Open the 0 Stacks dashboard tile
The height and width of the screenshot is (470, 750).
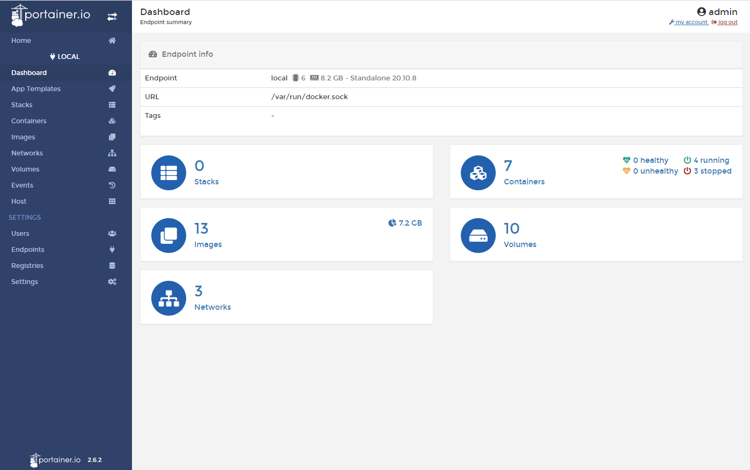pyautogui.click(x=286, y=171)
